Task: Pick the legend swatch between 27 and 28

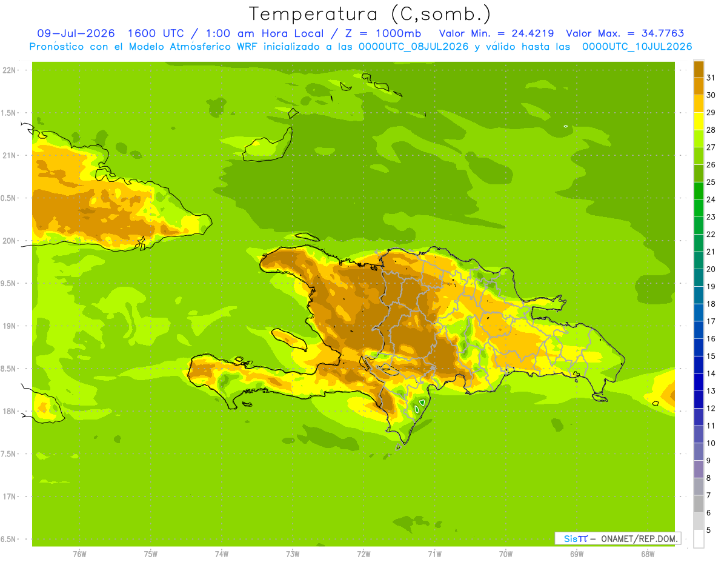Action: [699, 138]
